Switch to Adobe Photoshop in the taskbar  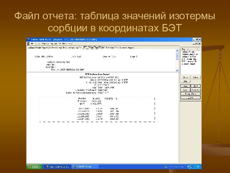(x=85, y=167)
